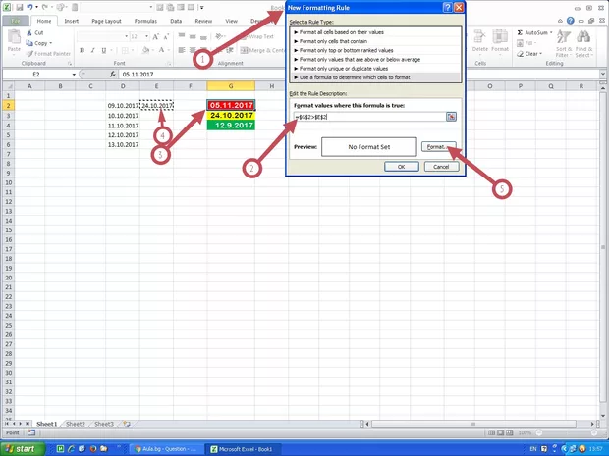Click the Firefox icon in quick launch
Viewport: 609px width, 456px height.
[x=93, y=448]
